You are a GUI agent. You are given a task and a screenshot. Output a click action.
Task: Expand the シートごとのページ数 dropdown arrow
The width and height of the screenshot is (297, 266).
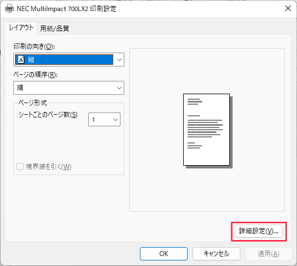[x=115, y=120]
